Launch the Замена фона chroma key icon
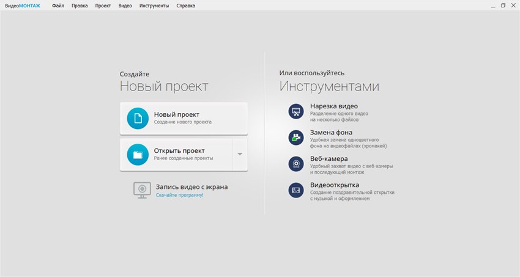 tap(296, 137)
